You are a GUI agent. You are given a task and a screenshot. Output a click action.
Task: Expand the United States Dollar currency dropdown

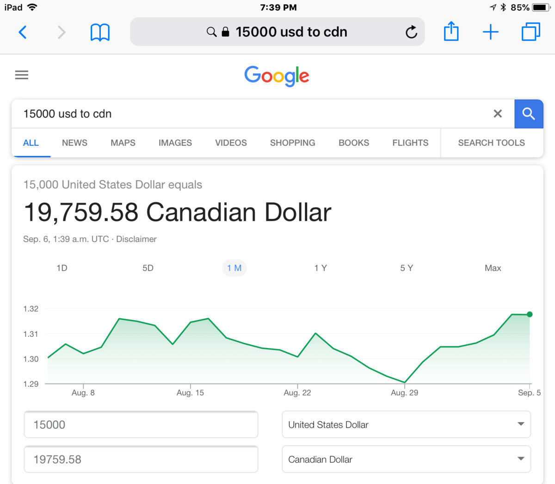pos(406,424)
